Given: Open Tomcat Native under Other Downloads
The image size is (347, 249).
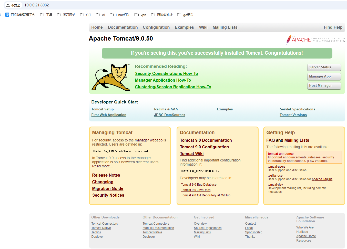Looking at the screenshot, I should (101, 228).
